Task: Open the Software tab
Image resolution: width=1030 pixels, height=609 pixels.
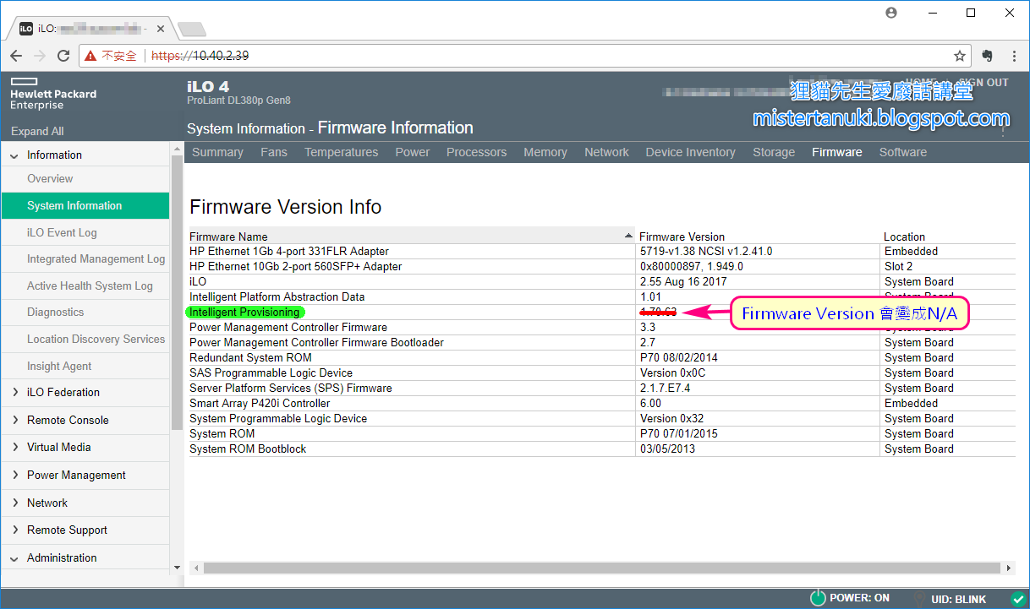Action: [903, 152]
